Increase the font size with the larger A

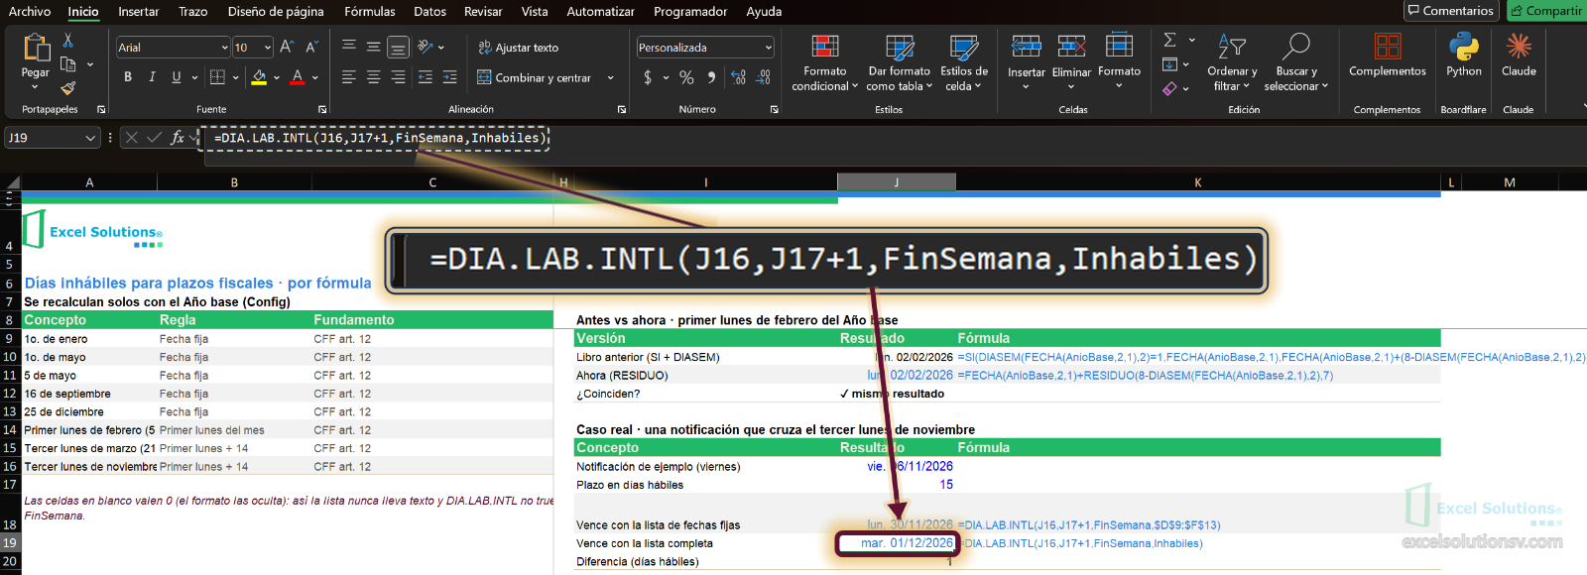coord(287,47)
